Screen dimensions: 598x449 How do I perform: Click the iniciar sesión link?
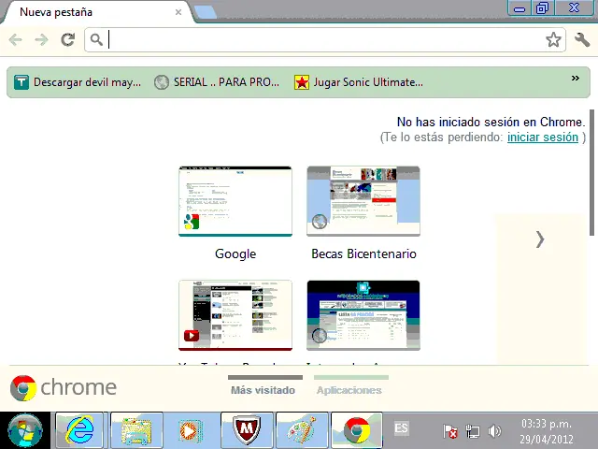(543, 138)
